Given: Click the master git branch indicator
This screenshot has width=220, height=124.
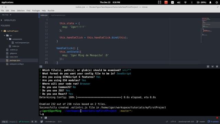Looking at the screenshot, I should (x=201, y=122).
